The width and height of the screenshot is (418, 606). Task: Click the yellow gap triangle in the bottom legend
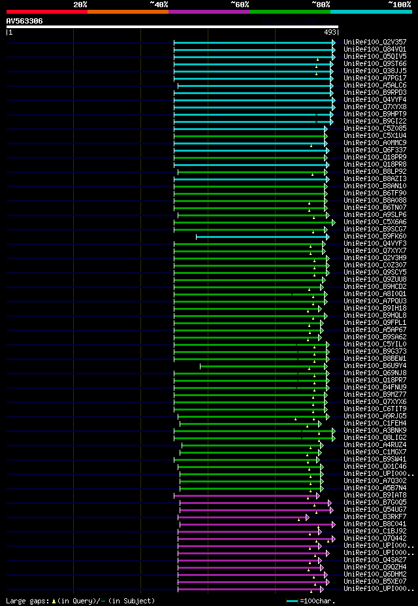pyautogui.click(x=54, y=601)
